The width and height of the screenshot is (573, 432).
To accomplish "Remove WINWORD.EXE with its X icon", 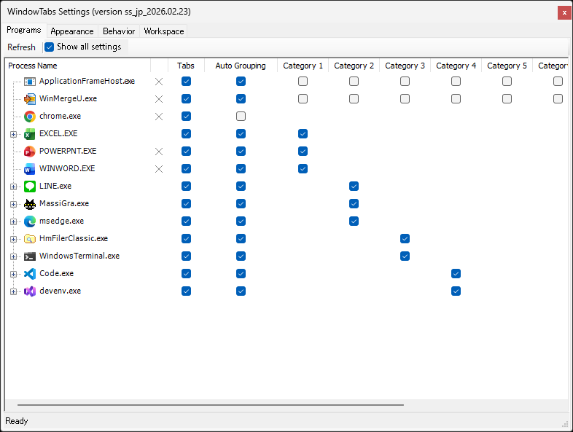I will click(159, 169).
